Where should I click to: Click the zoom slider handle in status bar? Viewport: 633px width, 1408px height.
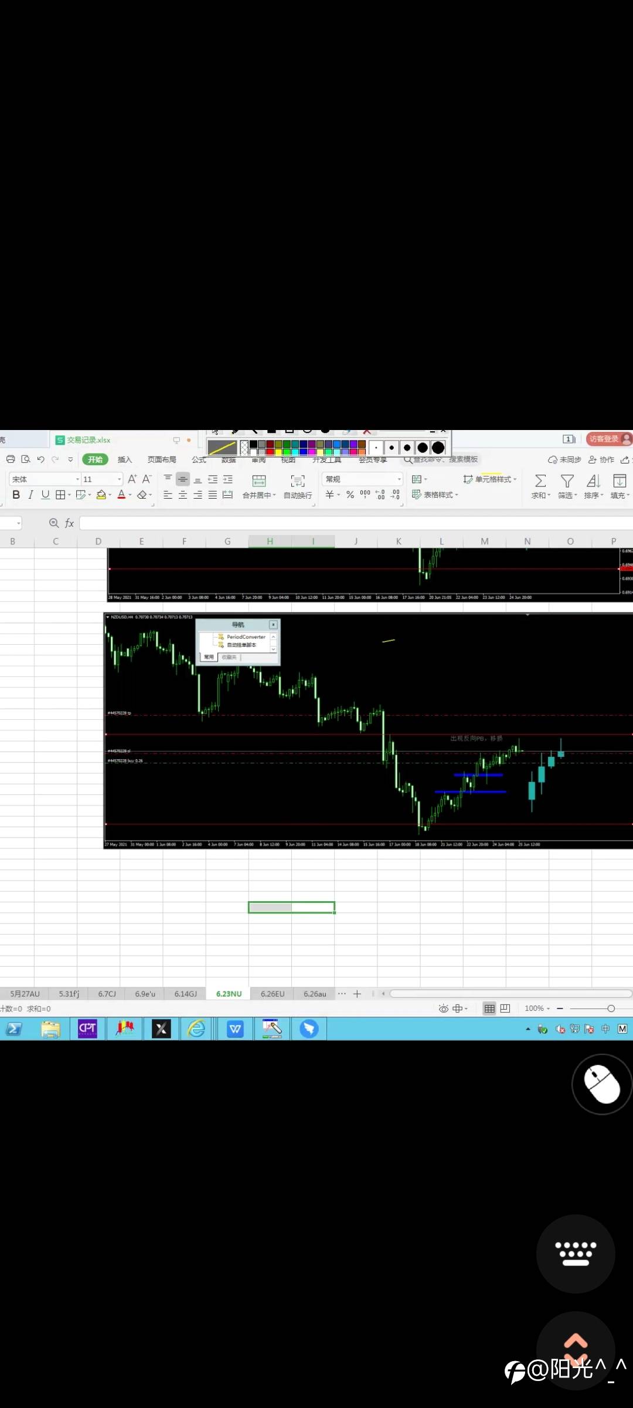point(611,1008)
